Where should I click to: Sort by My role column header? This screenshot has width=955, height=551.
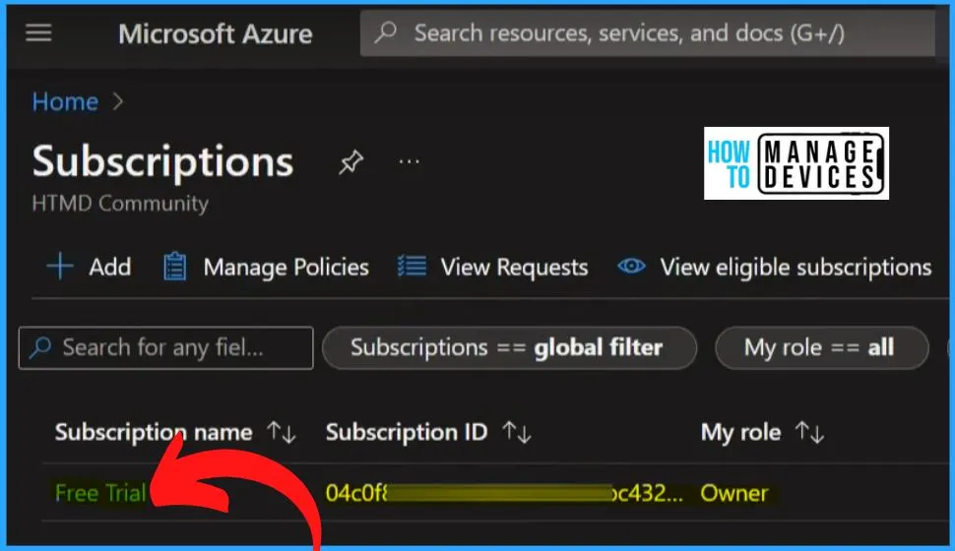tap(740, 432)
